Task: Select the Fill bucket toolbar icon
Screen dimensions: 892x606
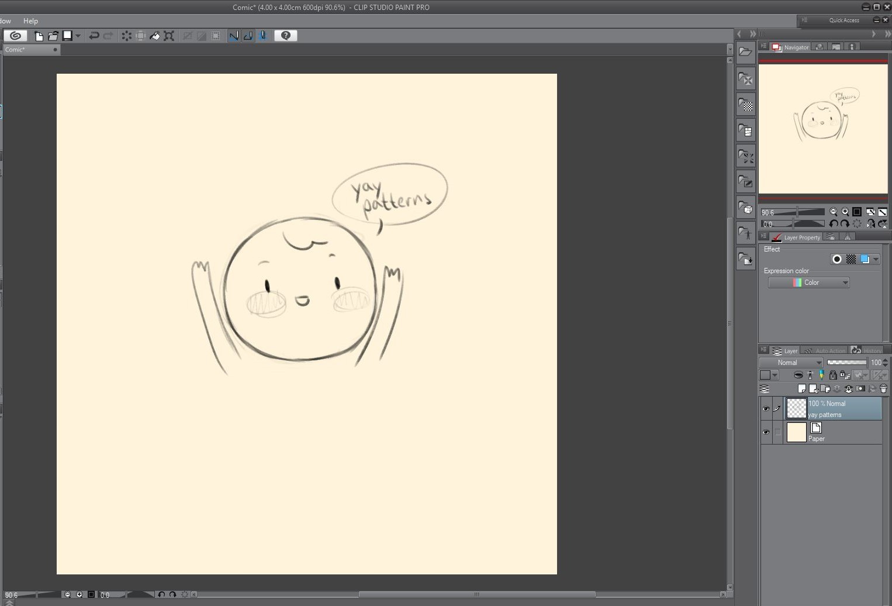Action: point(155,36)
